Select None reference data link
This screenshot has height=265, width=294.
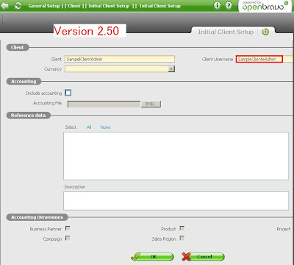pyautogui.click(x=105, y=127)
